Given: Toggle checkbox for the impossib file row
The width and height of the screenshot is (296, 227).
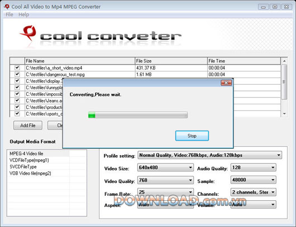Looking at the screenshot, I should (x=17, y=94).
